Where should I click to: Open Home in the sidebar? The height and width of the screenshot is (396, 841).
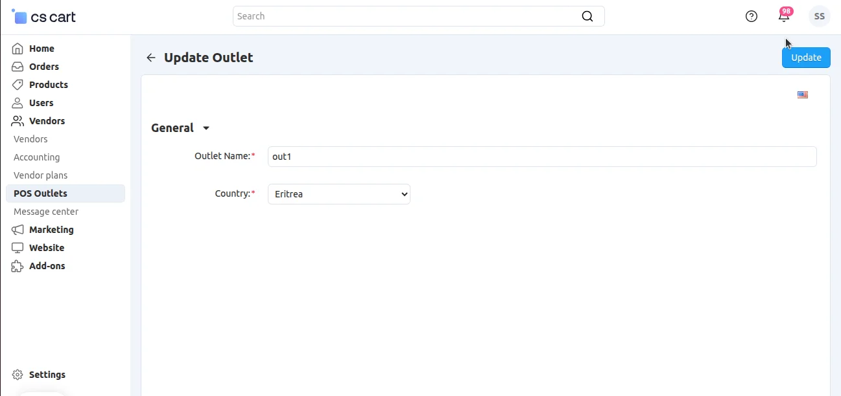click(x=41, y=49)
